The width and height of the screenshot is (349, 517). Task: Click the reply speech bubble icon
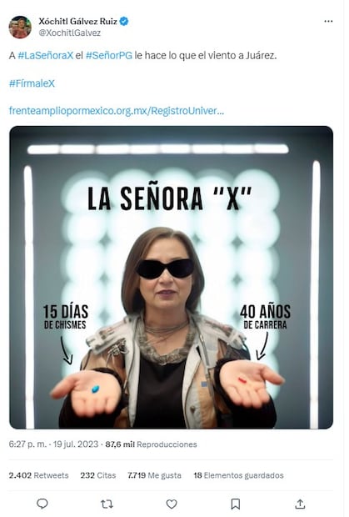(x=42, y=504)
